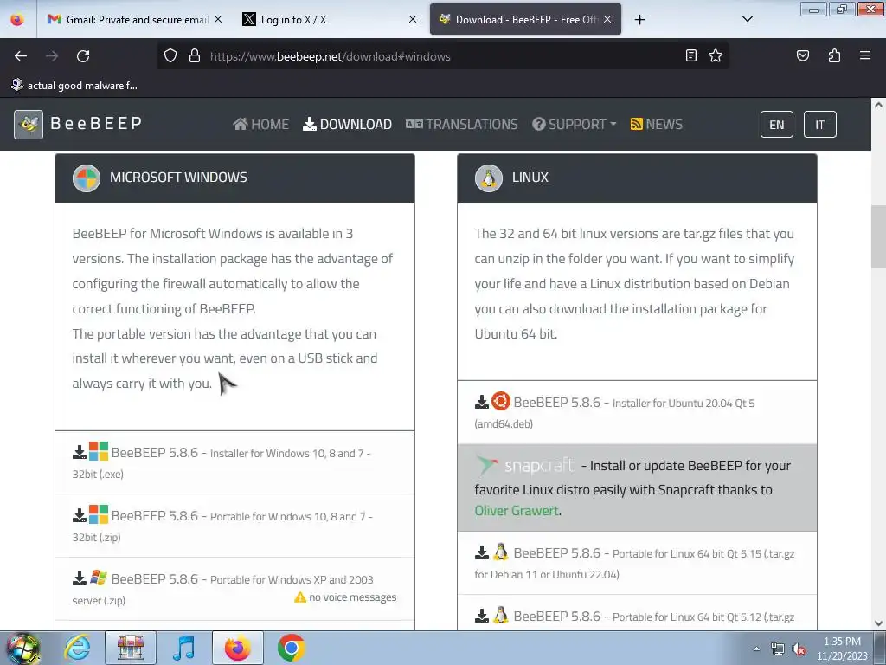Open the taskbar clock and date
The height and width of the screenshot is (665, 886).
tap(842, 649)
